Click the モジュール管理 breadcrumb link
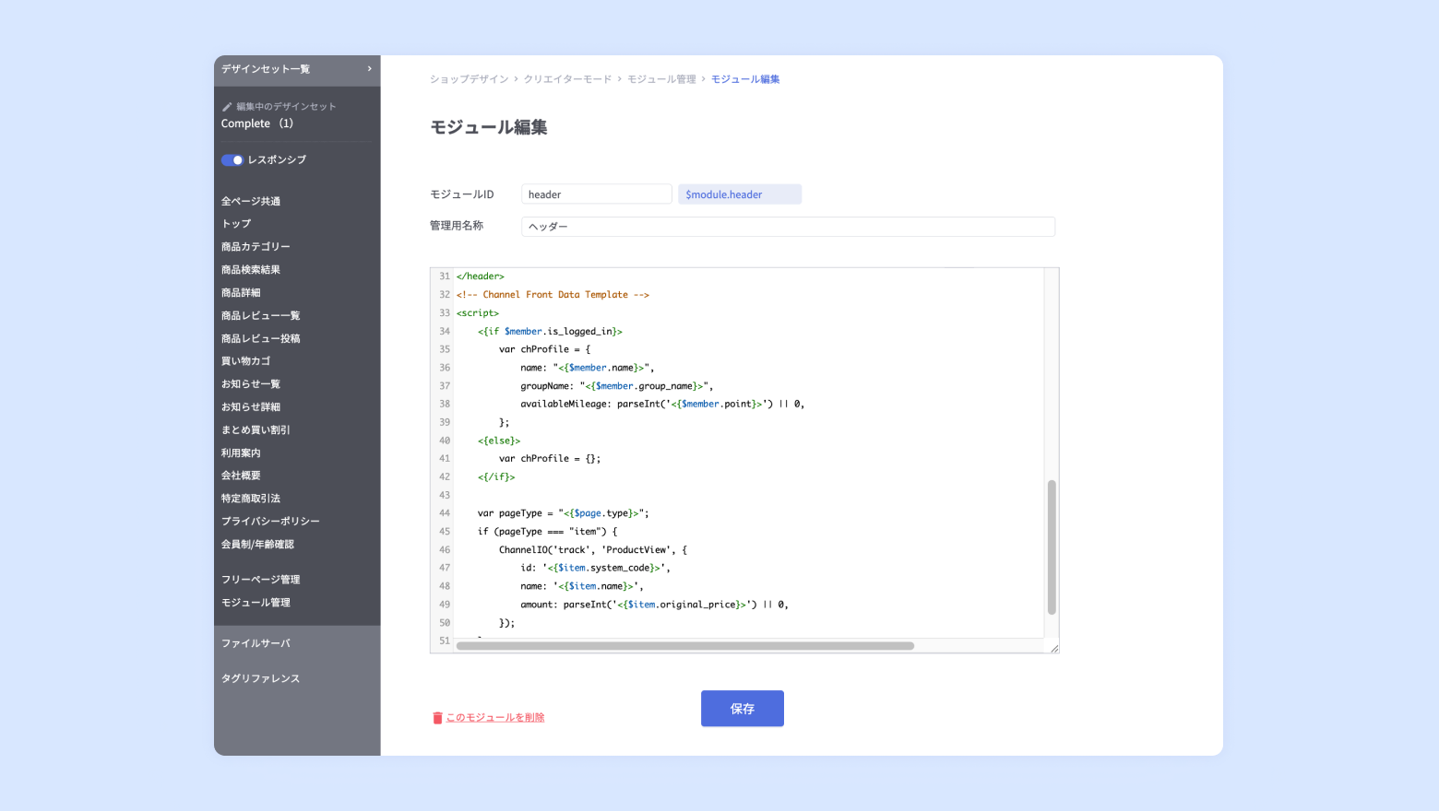The image size is (1439, 811). pyautogui.click(x=662, y=79)
